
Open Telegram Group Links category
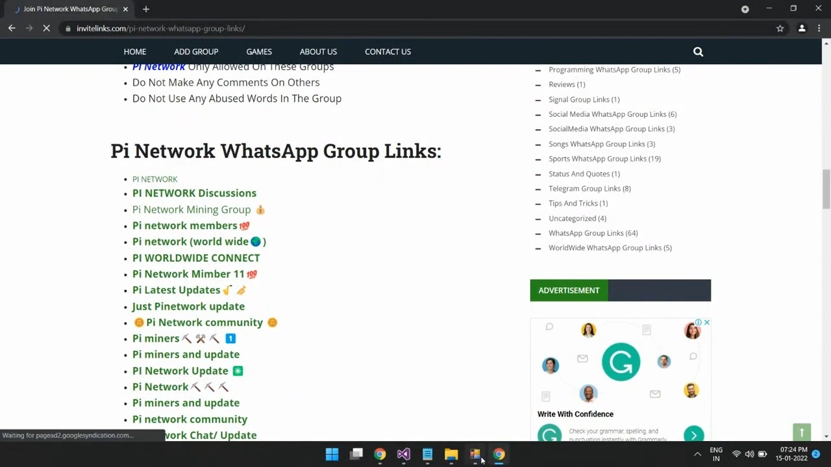[x=589, y=188]
